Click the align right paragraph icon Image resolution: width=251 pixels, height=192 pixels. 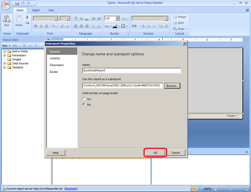click(x=87, y=26)
